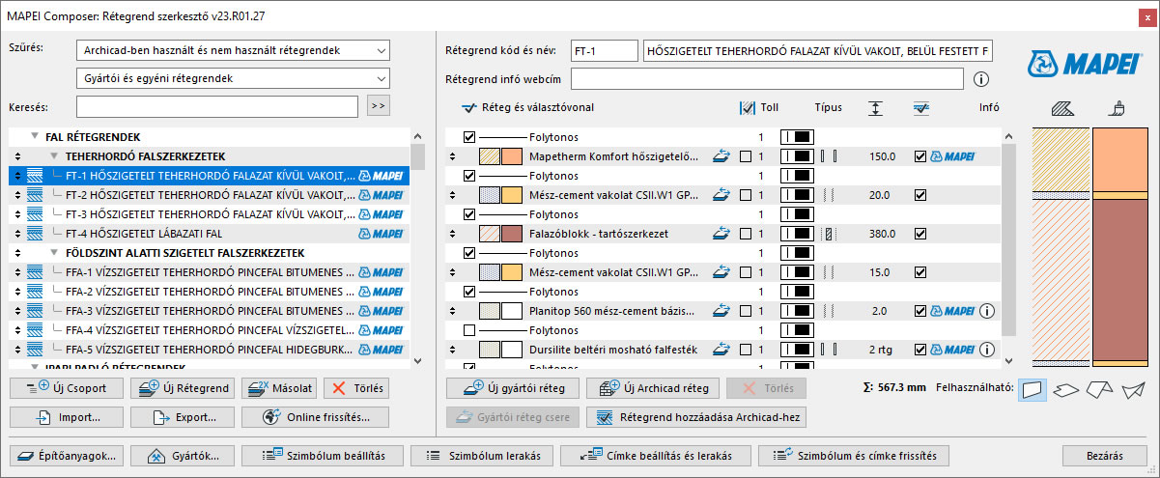This screenshot has width=1160, height=478.
Task: Click the Új Rétegrend button
Action: click(184, 388)
